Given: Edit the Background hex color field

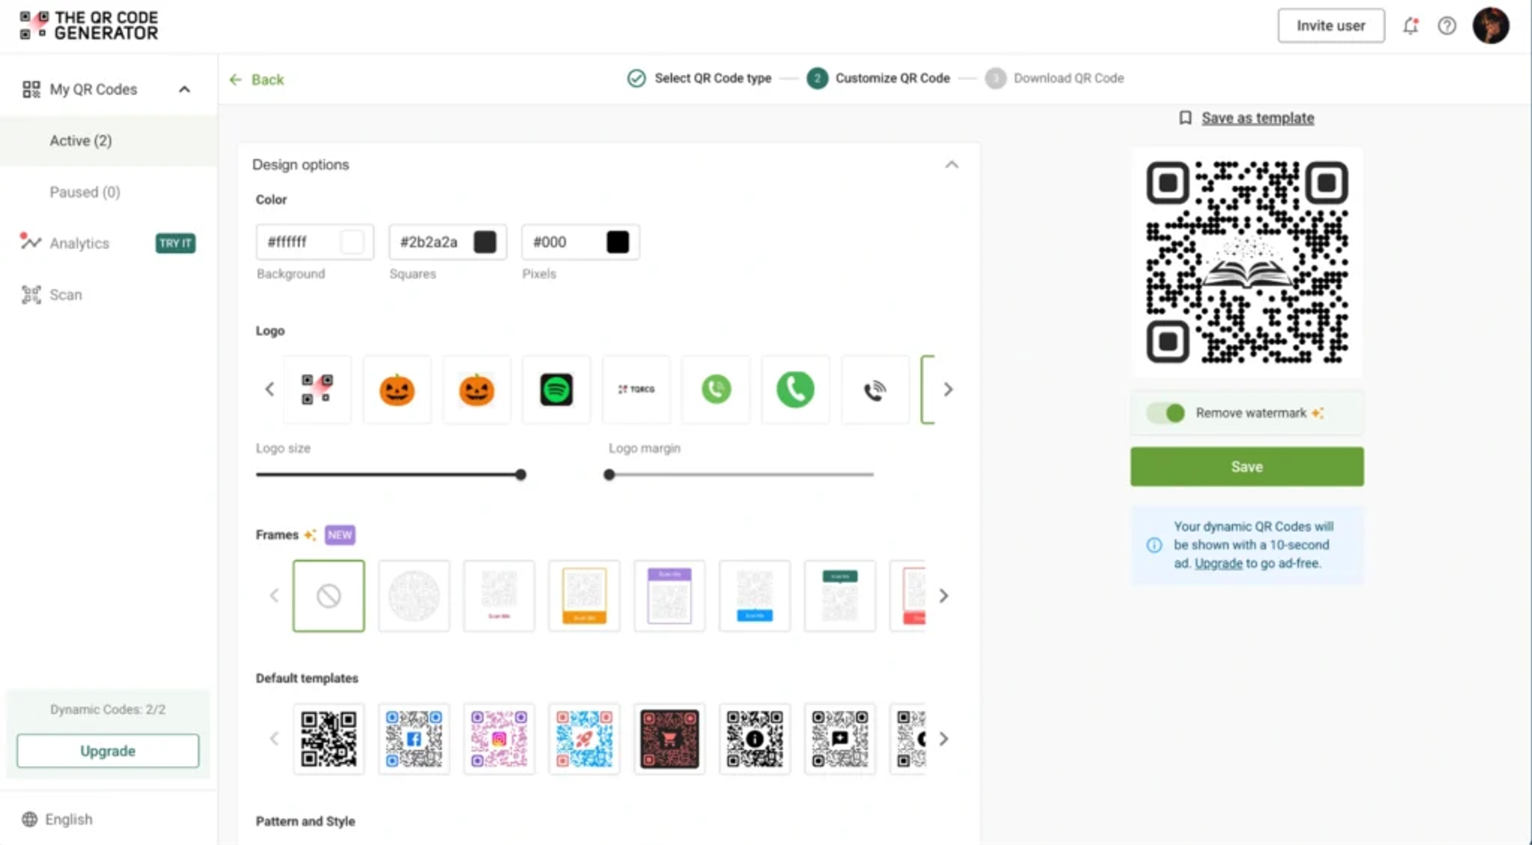Looking at the screenshot, I should click(314, 242).
